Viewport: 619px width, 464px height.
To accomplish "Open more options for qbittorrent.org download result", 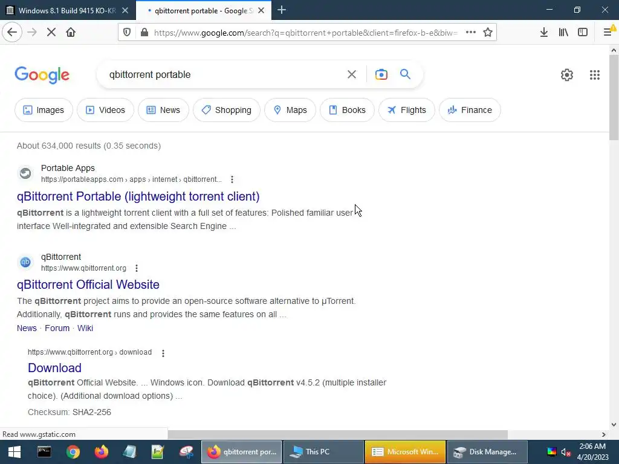I will [x=163, y=353].
